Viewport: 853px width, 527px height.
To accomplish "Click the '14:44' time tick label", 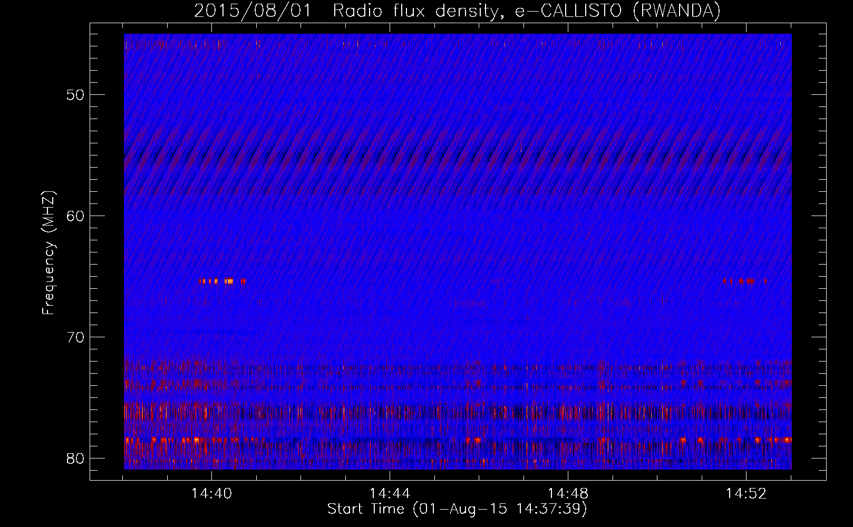I will point(390,494).
